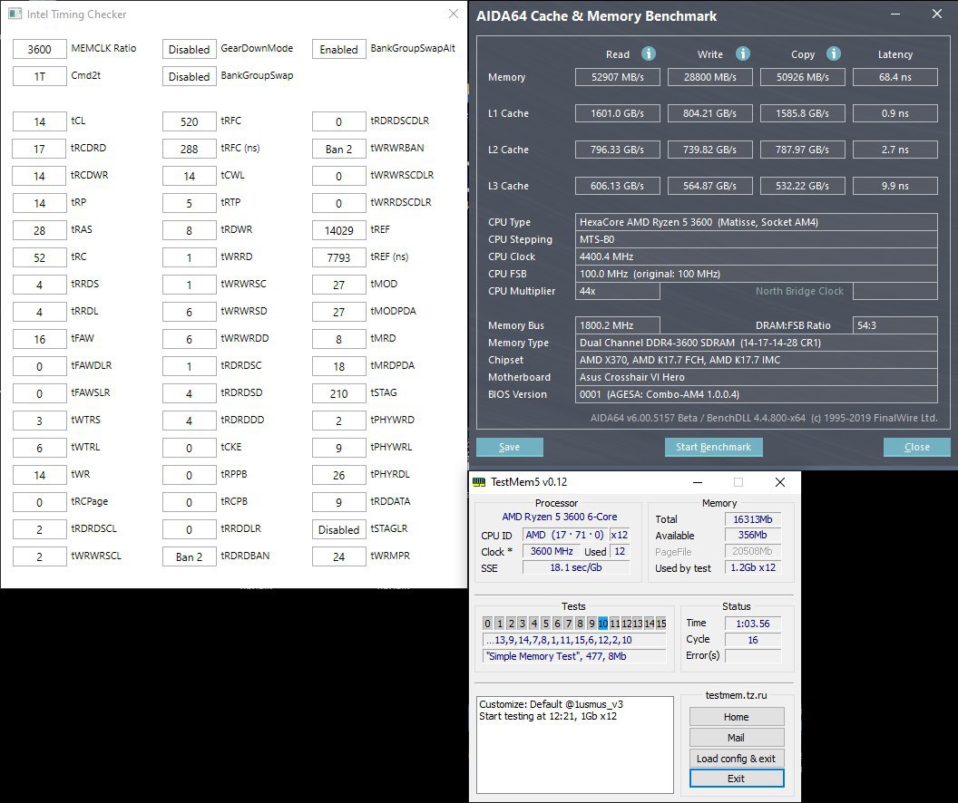The width and height of the screenshot is (958, 803).
Task: Click the CPU Type field in AIDA64
Action: (757, 222)
